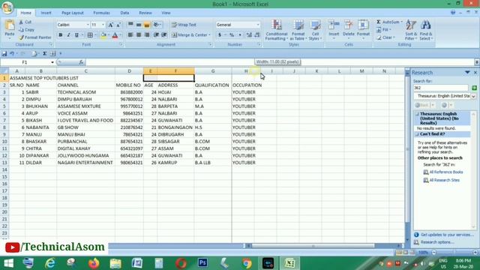This screenshot has height=270, width=480.
Task: Open Sort & Filter
Action: [411, 30]
